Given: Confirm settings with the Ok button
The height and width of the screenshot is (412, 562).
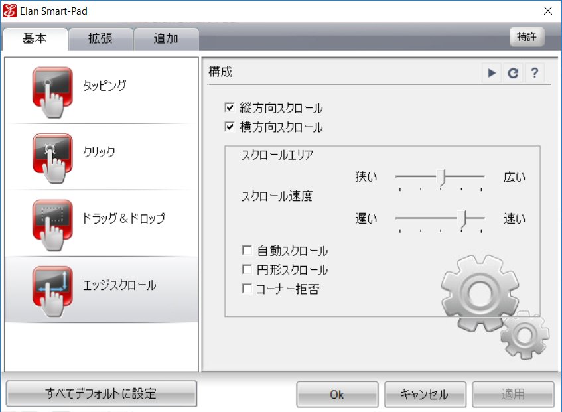Looking at the screenshot, I should [337, 395].
